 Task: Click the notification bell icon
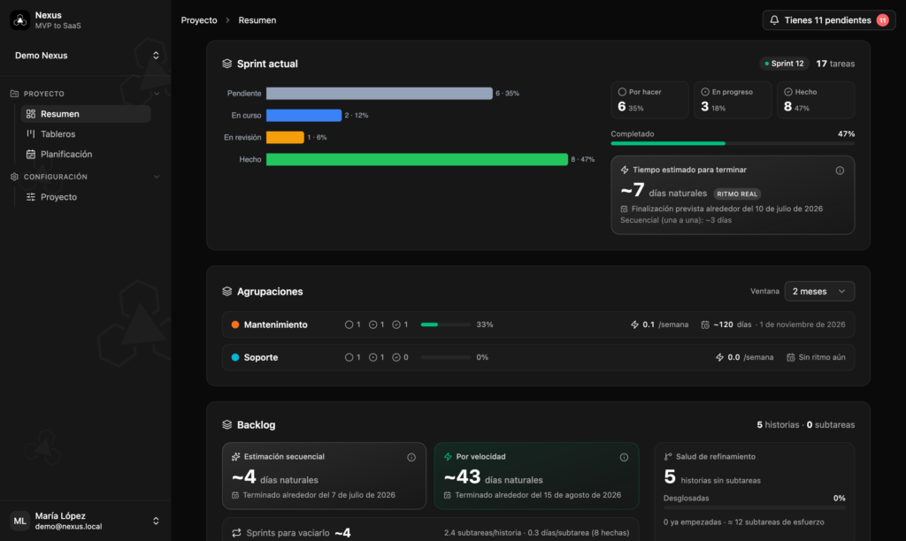pos(774,20)
